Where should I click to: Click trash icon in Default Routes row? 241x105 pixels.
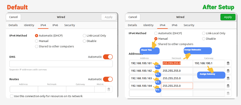tap(109, 89)
